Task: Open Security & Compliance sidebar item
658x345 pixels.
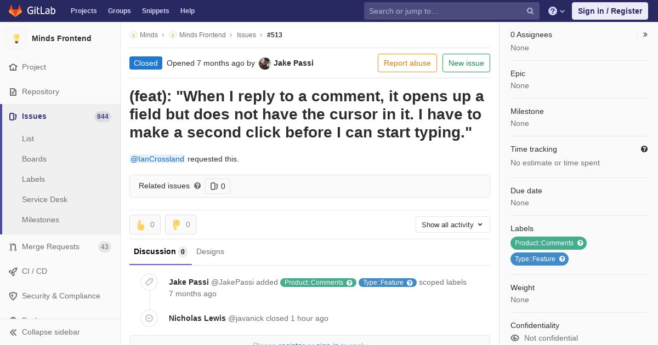Action: pyautogui.click(x=61, y=296)
